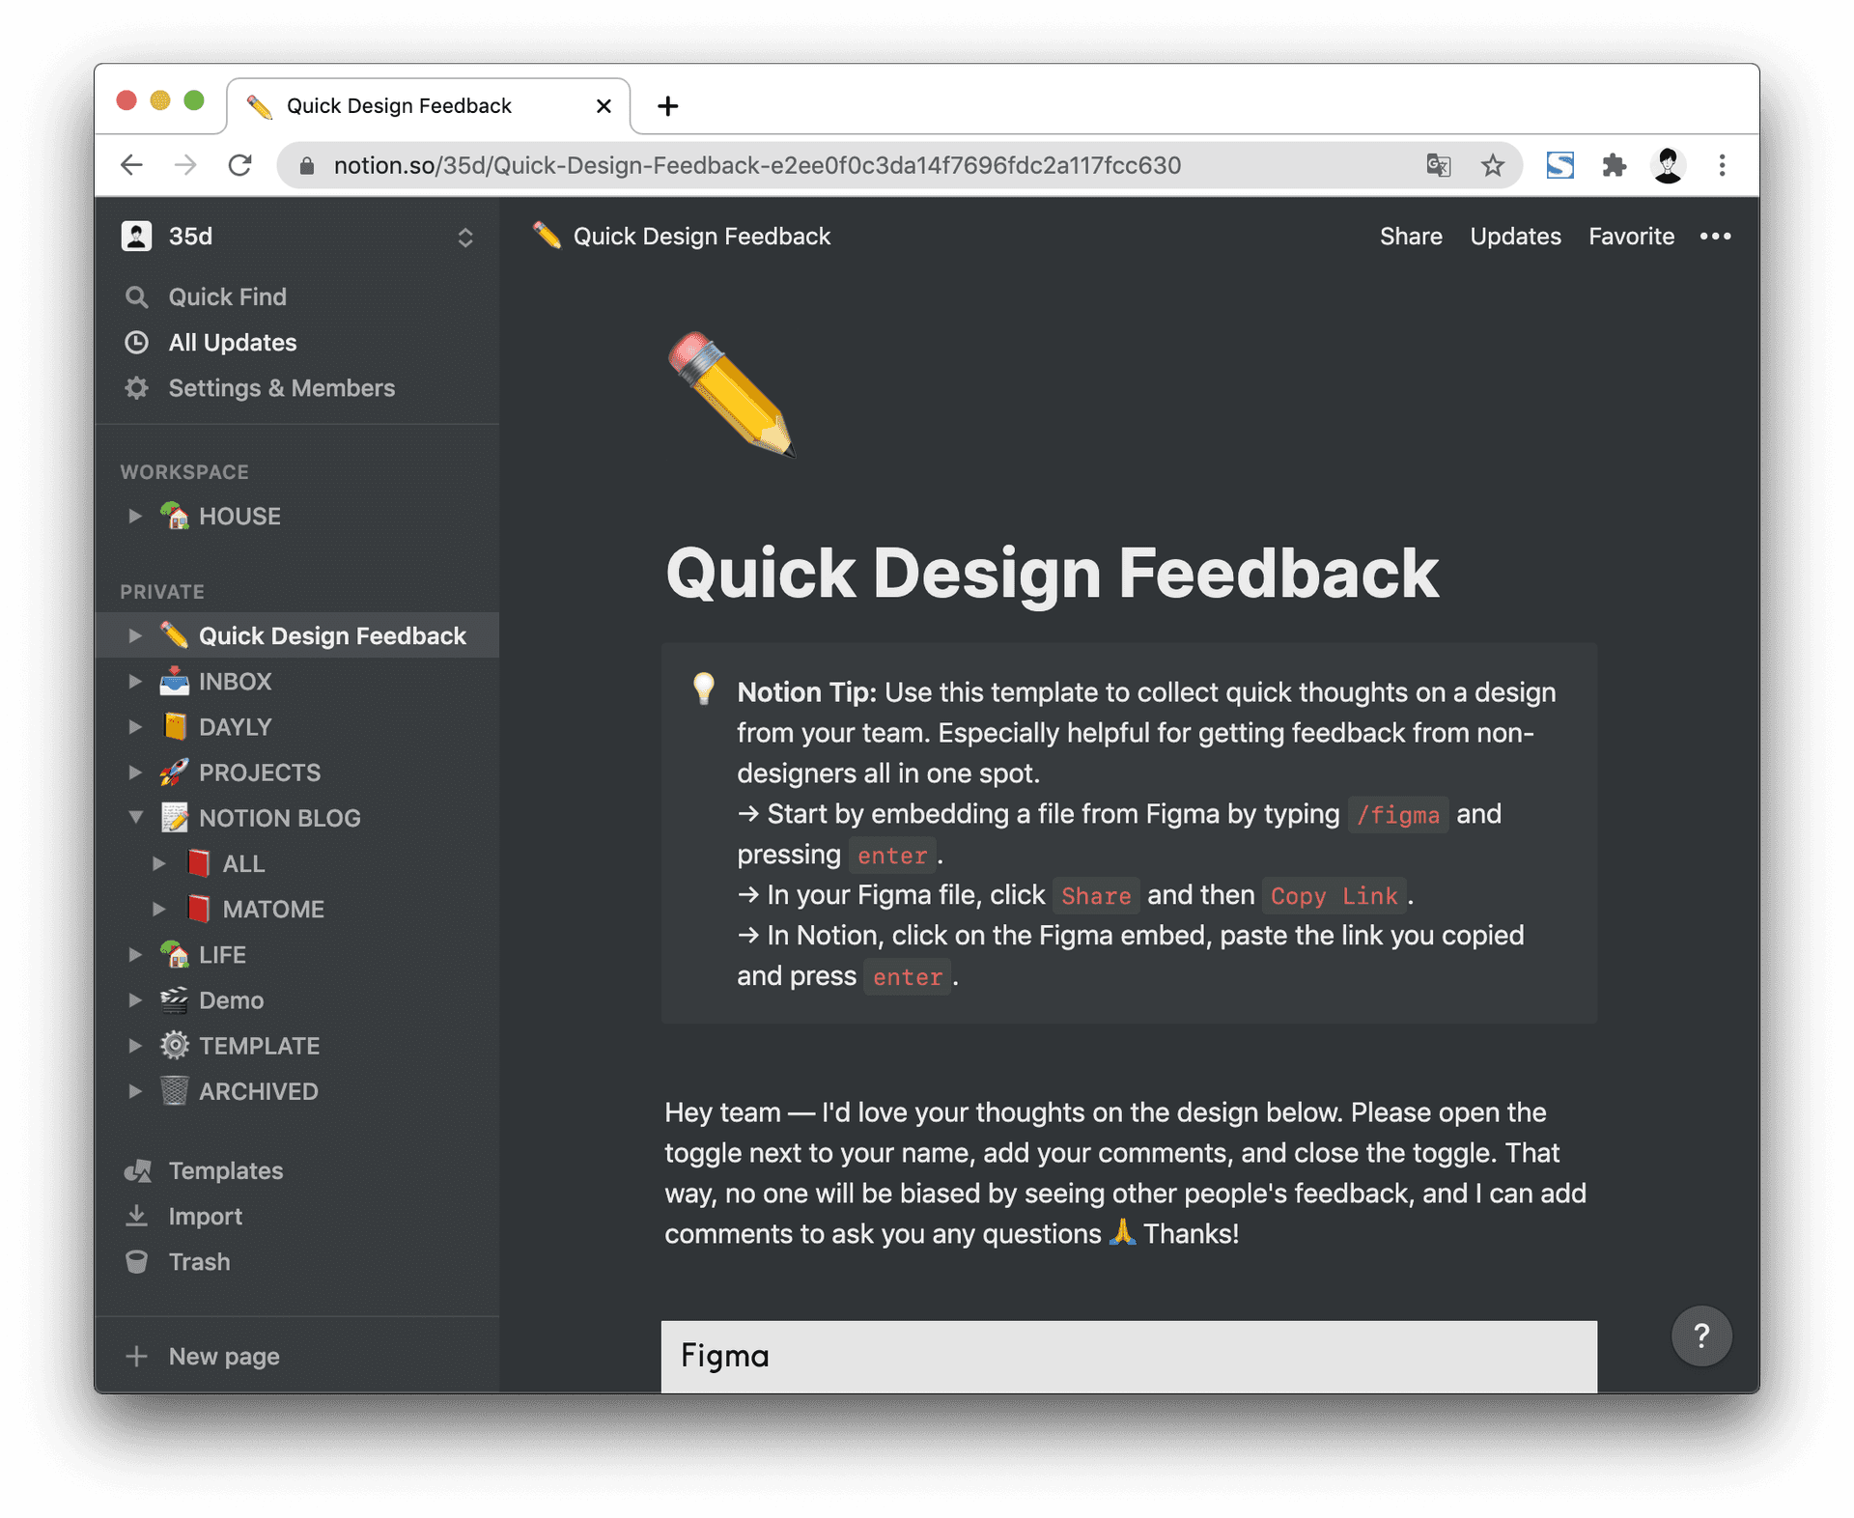The height and width of the screenshot is (1518, 1854).
Task: Open the Trash
Action: (296, 1261)
